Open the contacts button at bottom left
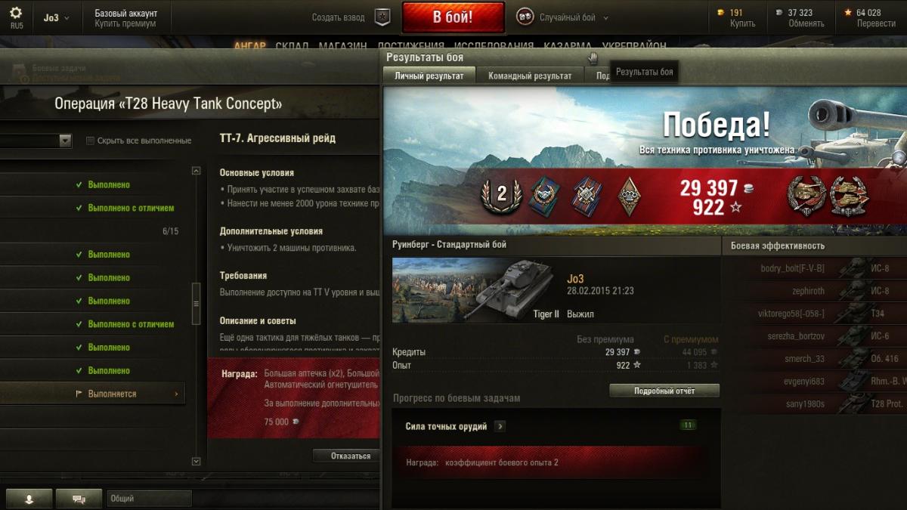Viewport: 907px width, 510px height. [29, 499]
